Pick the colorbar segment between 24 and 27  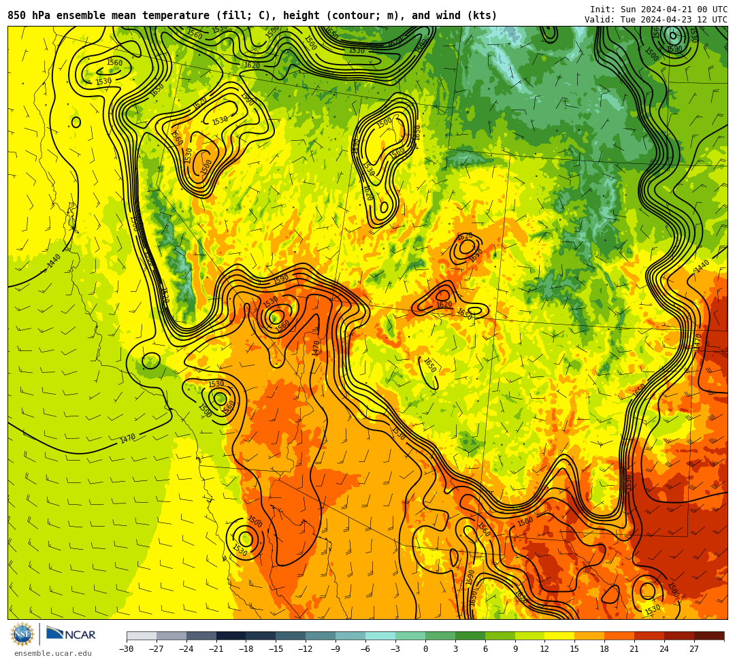[679, 635]
